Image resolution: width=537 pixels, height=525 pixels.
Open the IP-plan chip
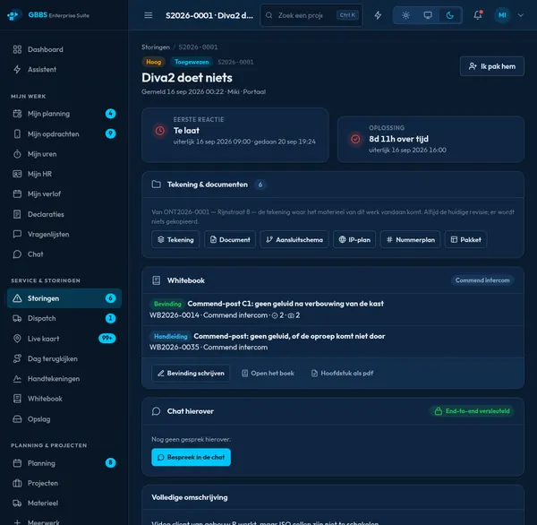pos(354,240)
